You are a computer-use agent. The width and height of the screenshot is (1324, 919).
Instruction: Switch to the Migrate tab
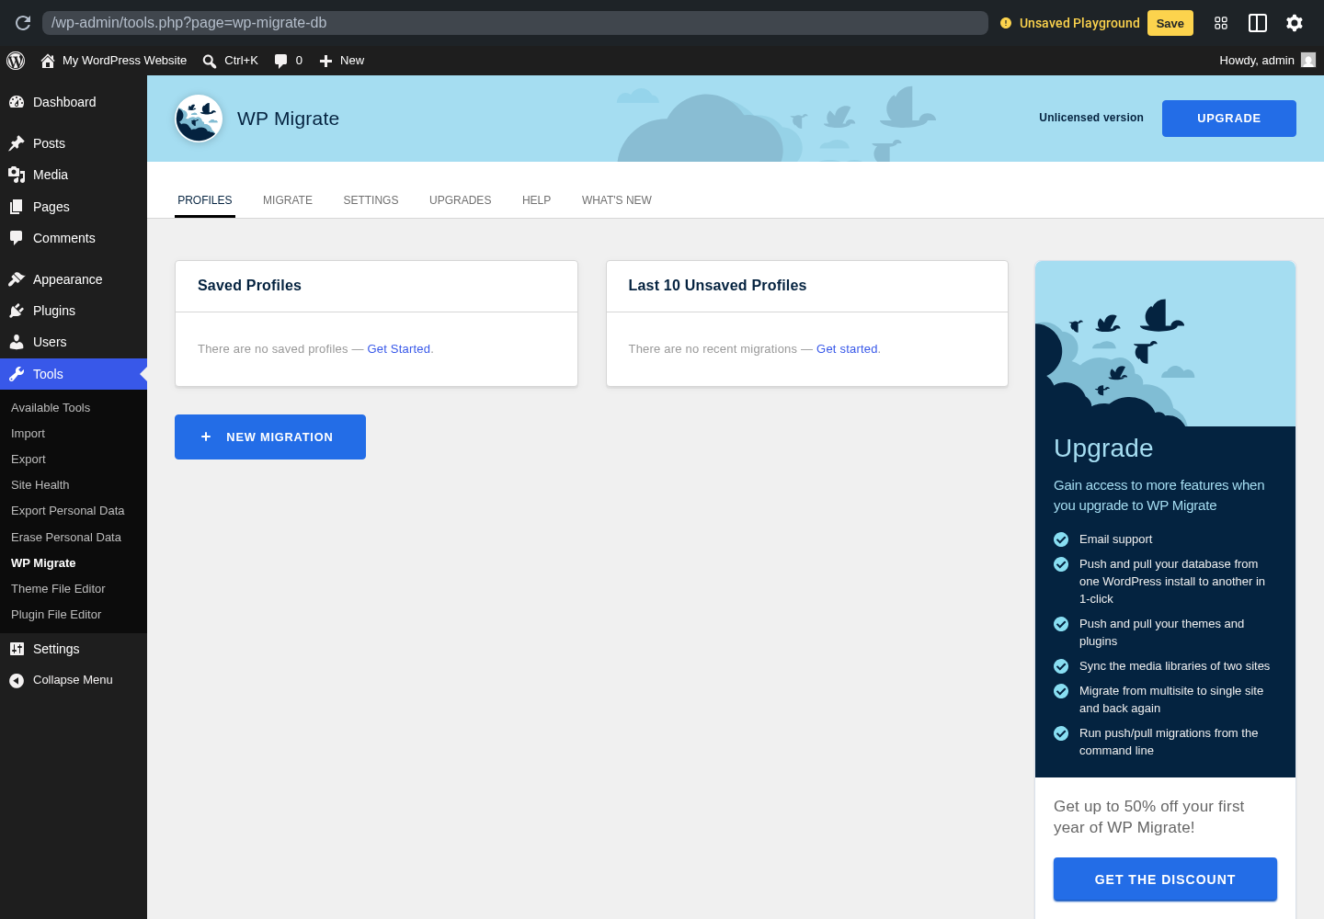pos(288,200)
